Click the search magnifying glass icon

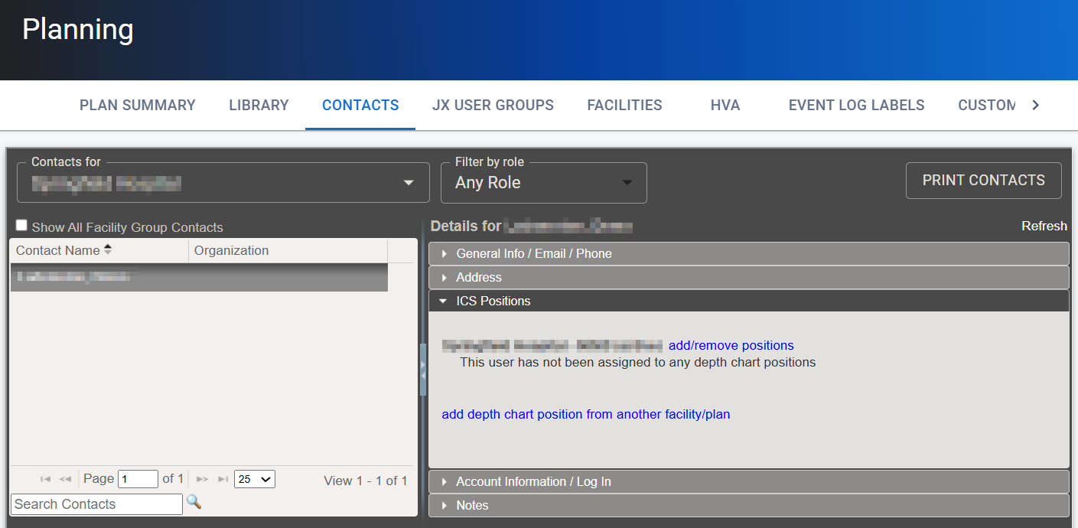click(x=194, y=503)
